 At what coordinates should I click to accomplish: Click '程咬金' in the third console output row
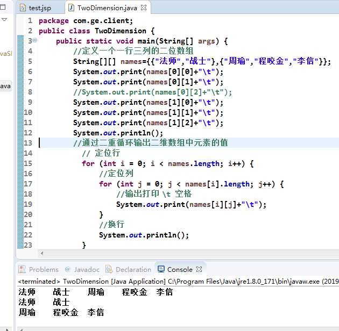66,312
